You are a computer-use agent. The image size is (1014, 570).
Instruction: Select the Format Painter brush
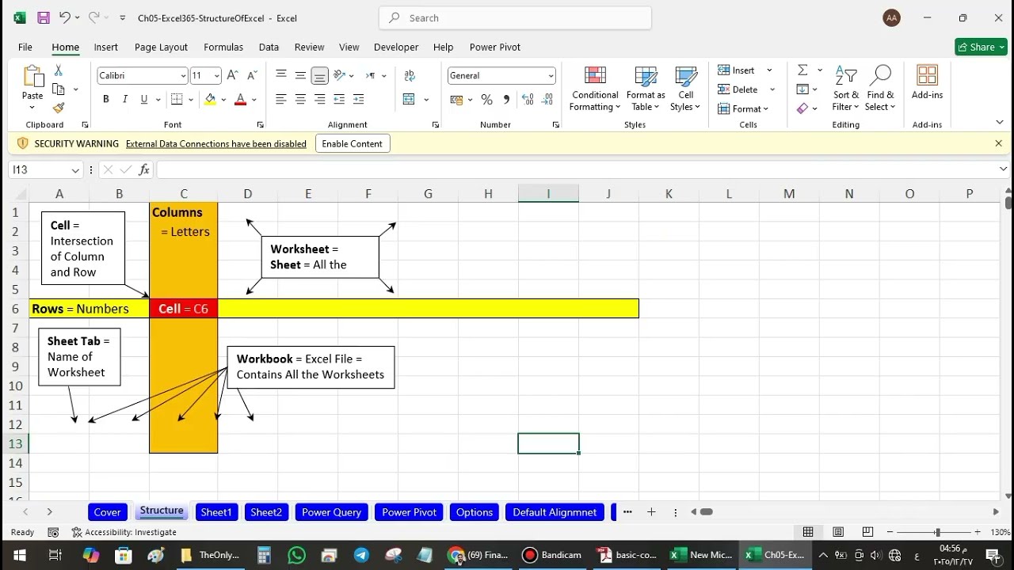coord(59,108)
